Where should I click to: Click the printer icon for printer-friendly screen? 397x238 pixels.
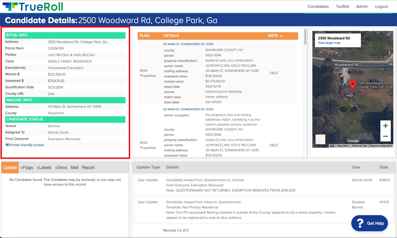click(7, 145)
